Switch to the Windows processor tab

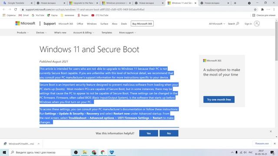[x=116, y=3]
